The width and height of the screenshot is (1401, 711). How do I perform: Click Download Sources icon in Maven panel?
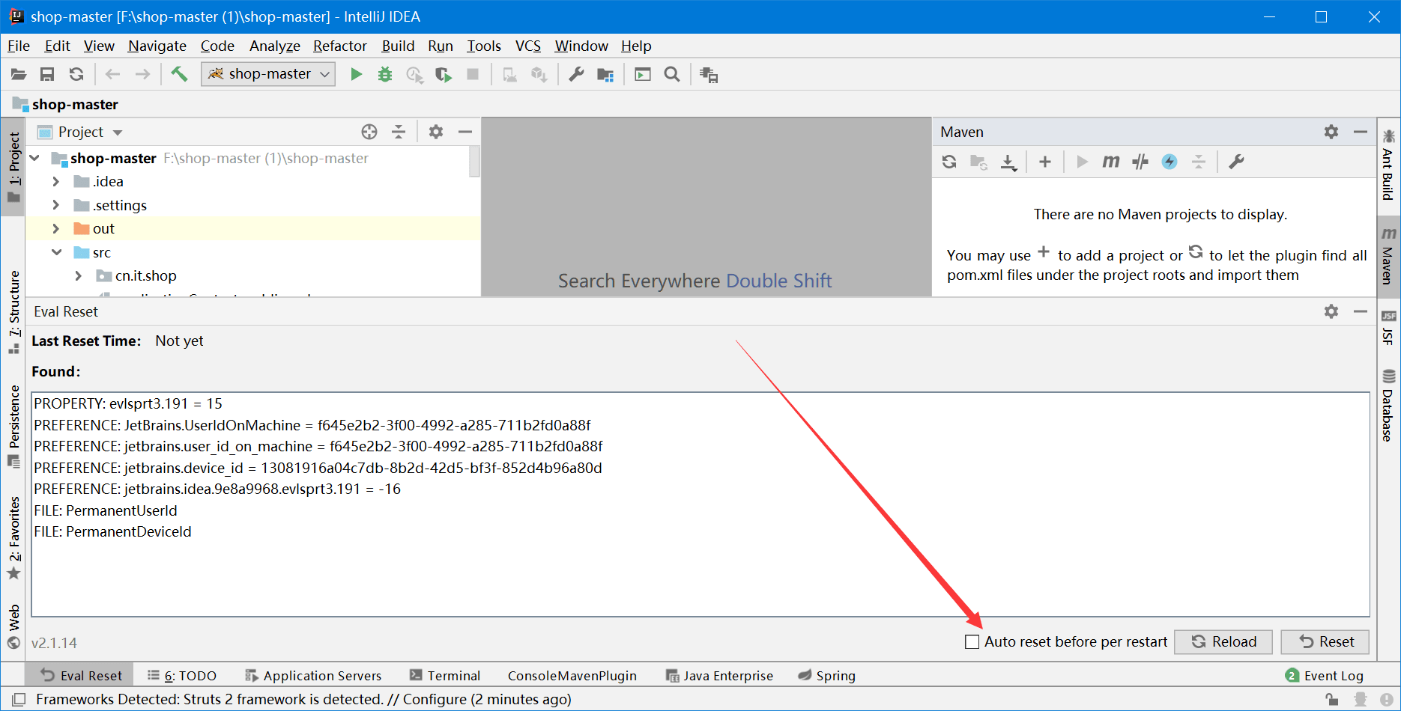1008,162
